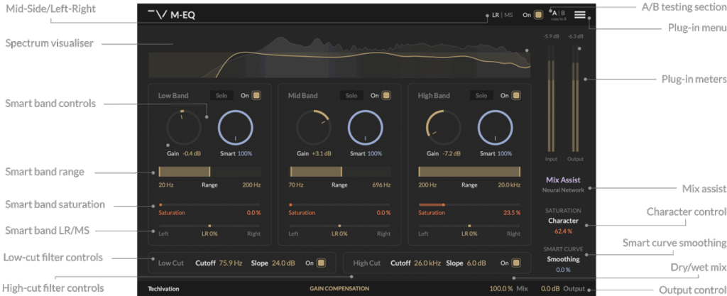
Task: Select A state in A/B section
Action: 554,13
